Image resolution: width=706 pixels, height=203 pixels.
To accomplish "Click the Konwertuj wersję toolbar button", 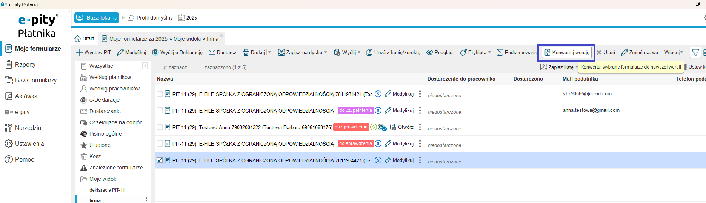I will [x=567, y=52].
